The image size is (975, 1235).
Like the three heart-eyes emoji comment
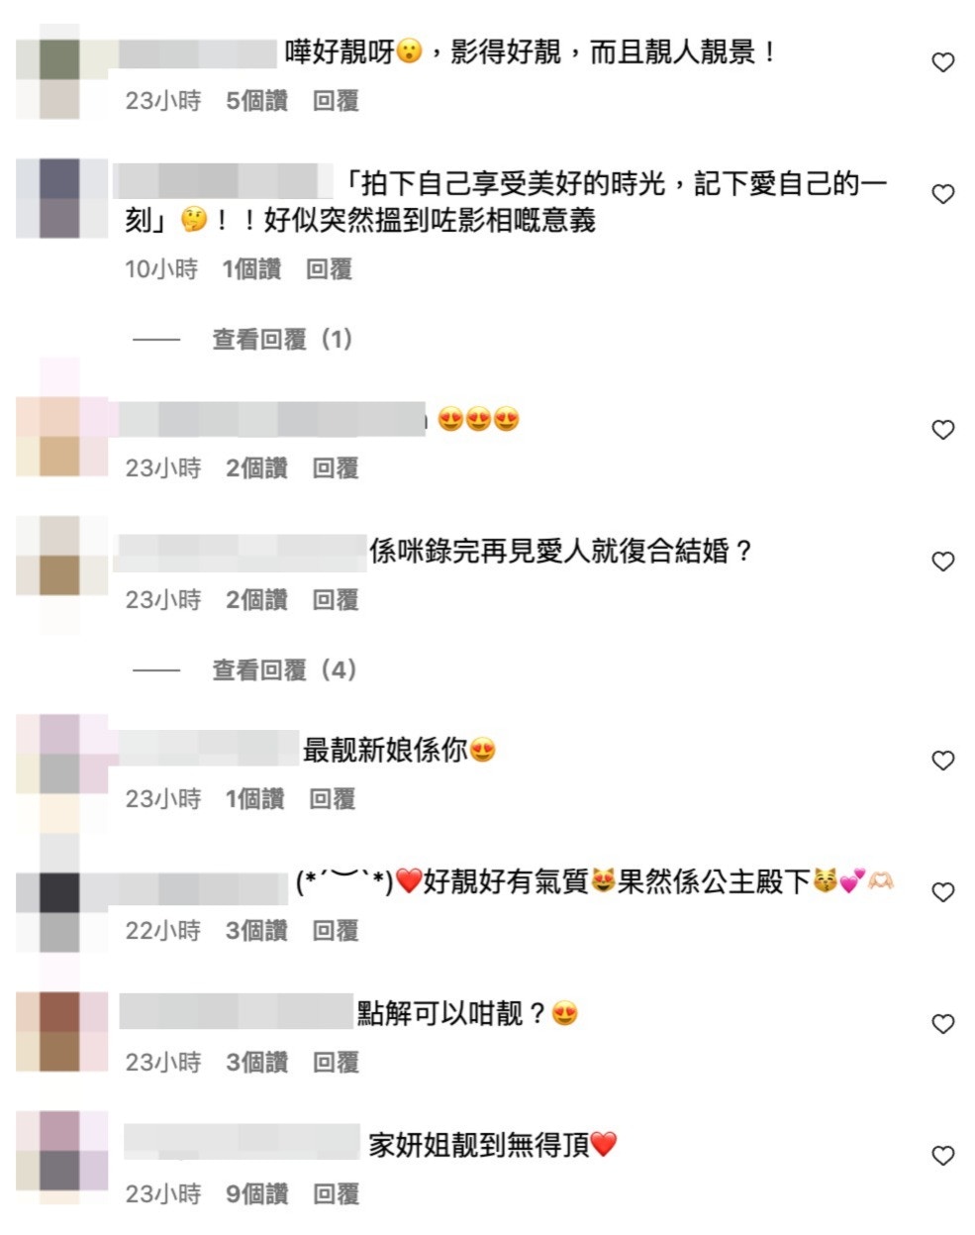(x=943, y=430)
